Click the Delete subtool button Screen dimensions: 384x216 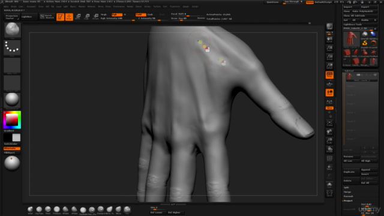point(351,181)
